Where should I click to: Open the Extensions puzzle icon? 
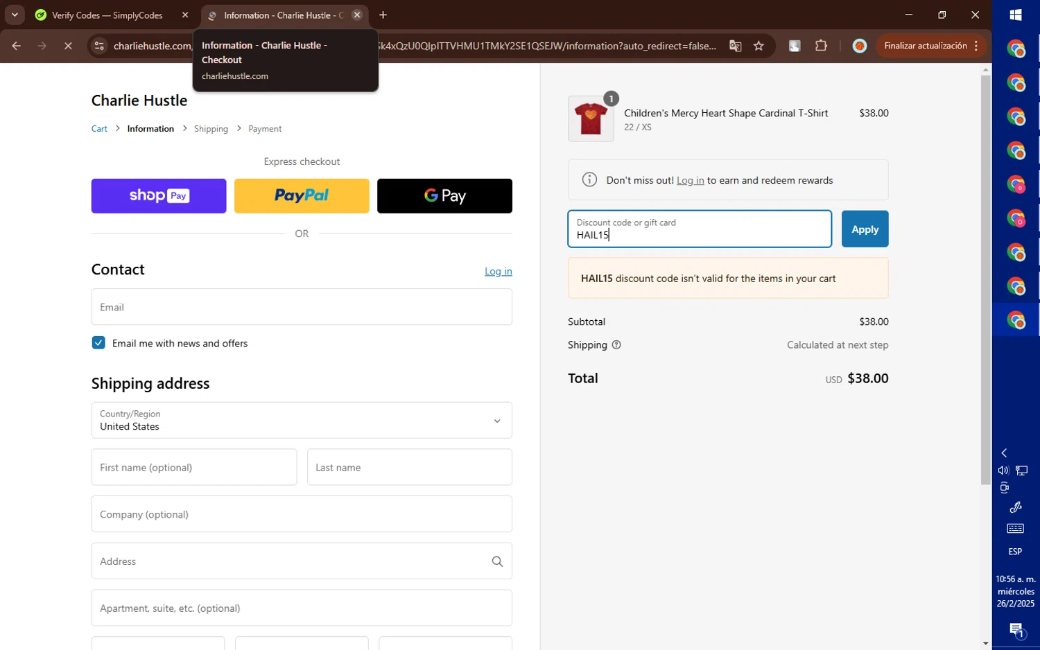pos(821,46)
